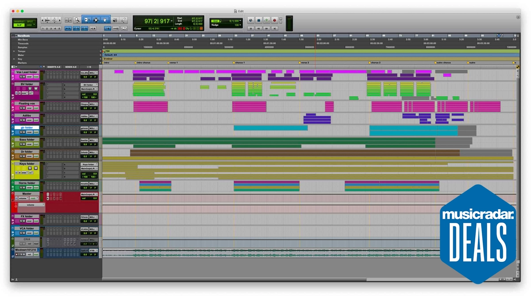This screenshot has height=299, width=531.
Task: Expand the Tempo ruler
Action: pos(14,51)
